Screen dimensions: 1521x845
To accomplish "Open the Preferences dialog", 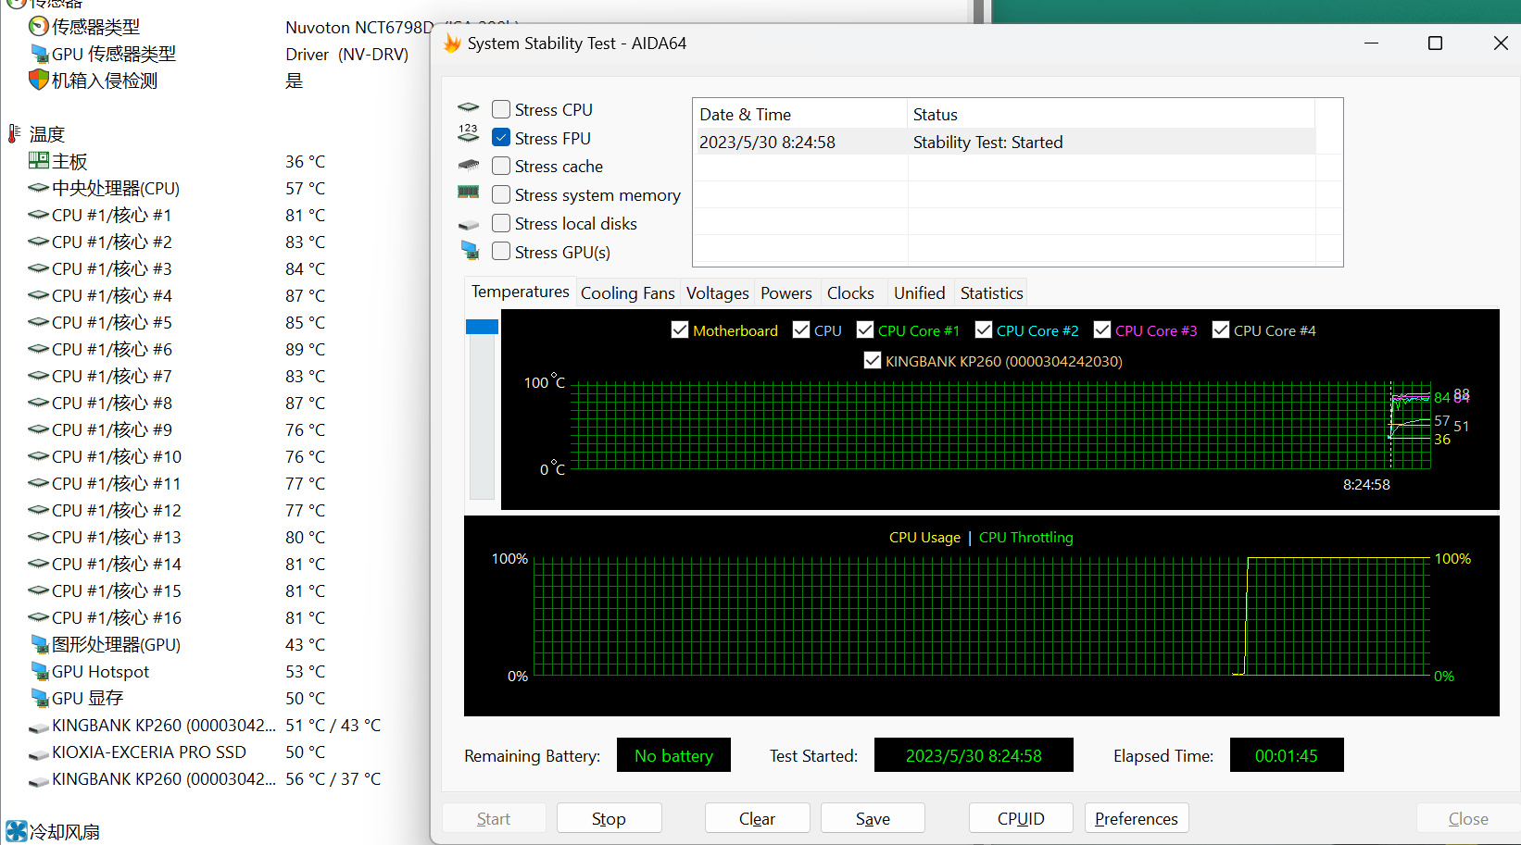I will [1136, 818].
